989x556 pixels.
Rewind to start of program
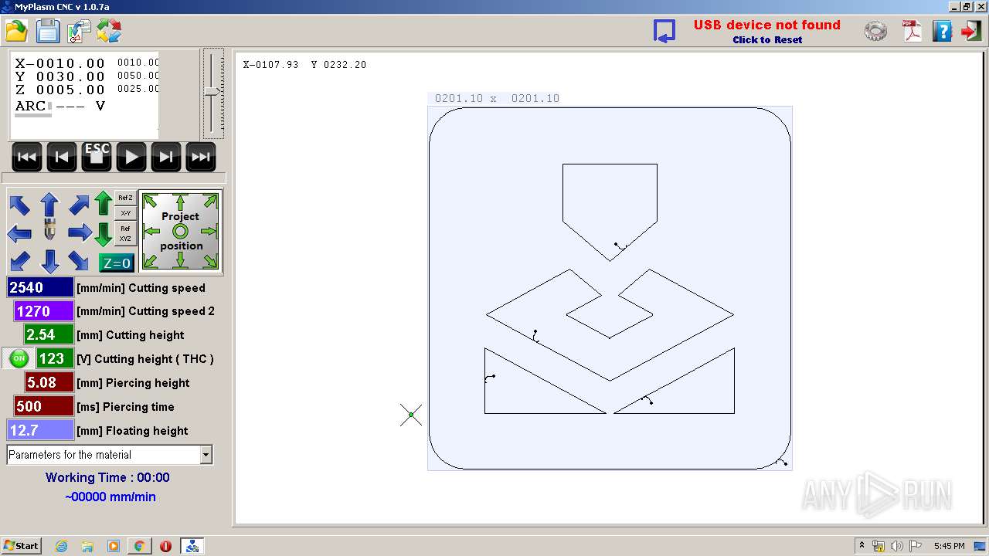coord(26,157)
